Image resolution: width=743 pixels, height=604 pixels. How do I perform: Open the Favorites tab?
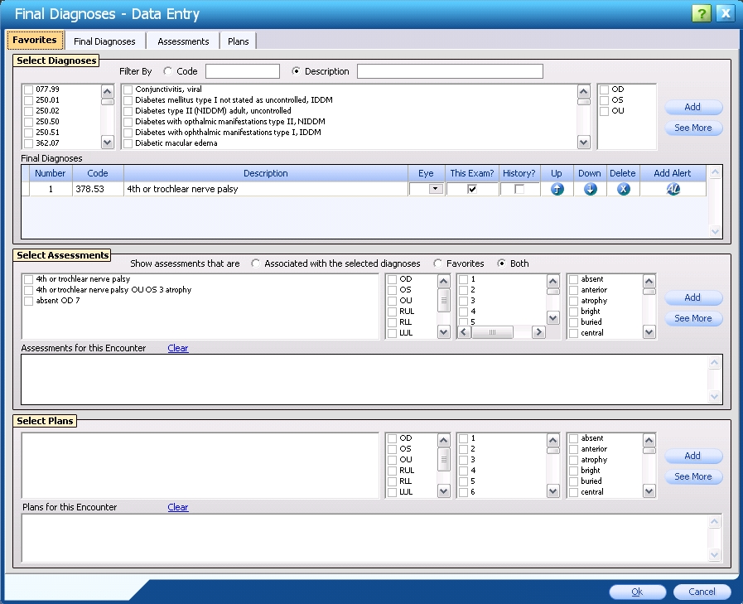(x=35, y=40)
